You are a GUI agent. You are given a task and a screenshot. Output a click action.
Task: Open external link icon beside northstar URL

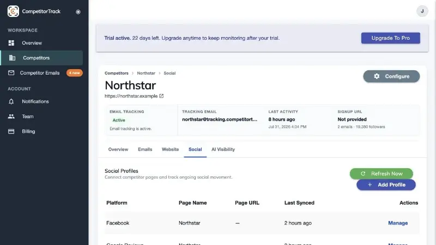tap(161, 96)
